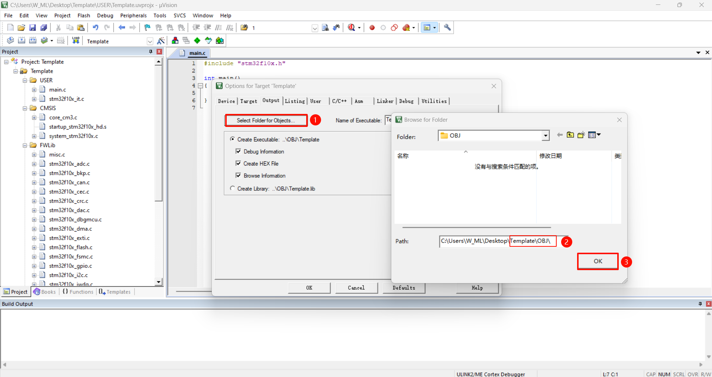The width and height of the screenshot is (712, 377).
Task: Open the View Menu dropdown in Browse dialog
Action: tap(595, 135)
